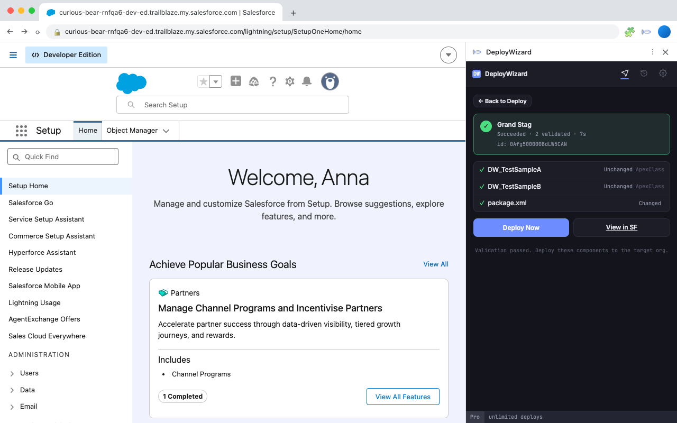
Task: Open the Object Manager tab
Action: coord(132,131)
